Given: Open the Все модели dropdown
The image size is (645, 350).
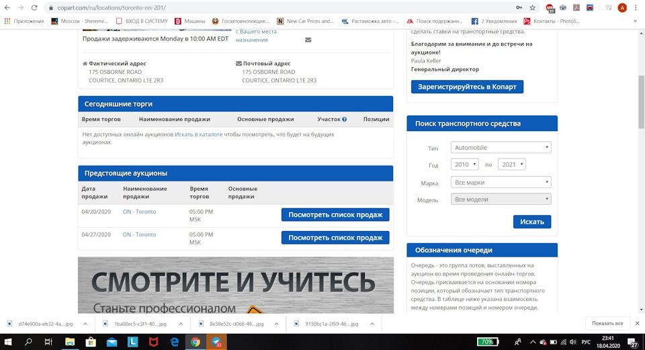Looking at the screenshot, I should 501,199.
